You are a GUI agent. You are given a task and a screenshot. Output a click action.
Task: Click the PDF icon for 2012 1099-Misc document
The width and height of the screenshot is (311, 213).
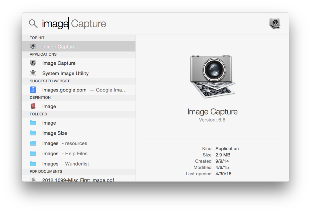pyautogui.click(x=33, y=179)
